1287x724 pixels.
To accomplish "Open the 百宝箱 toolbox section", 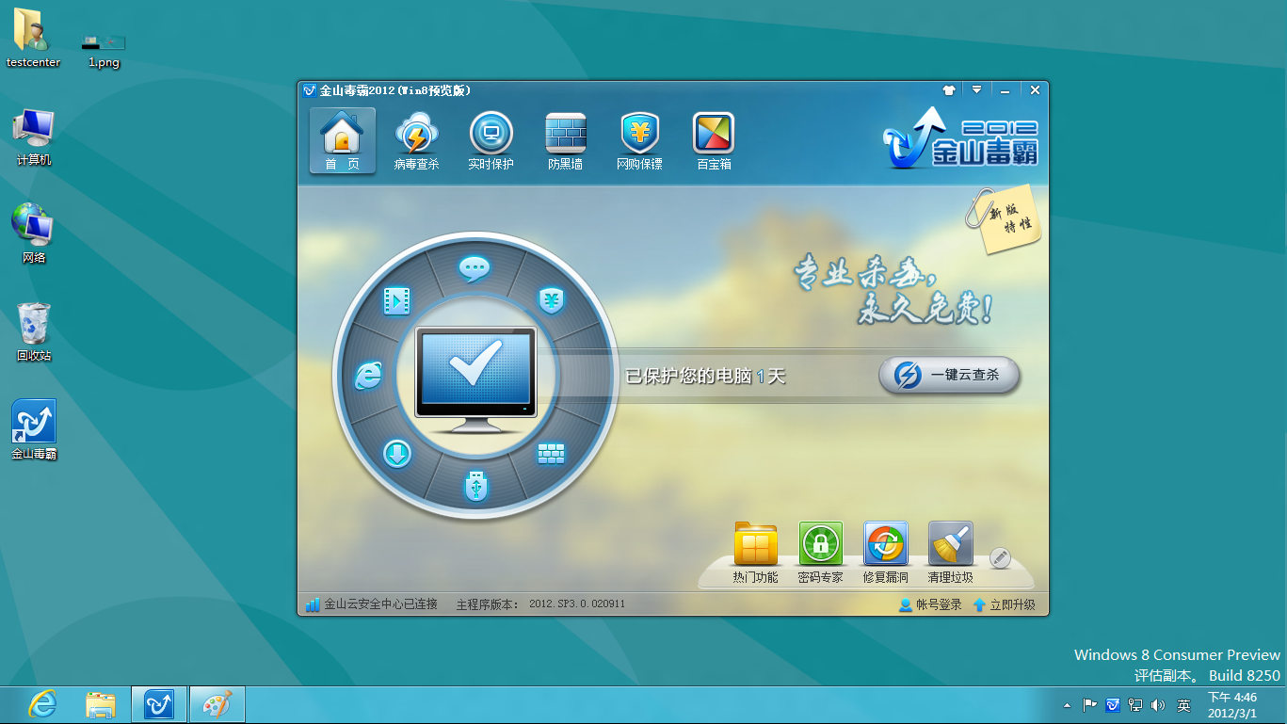I will click(714, 141).
